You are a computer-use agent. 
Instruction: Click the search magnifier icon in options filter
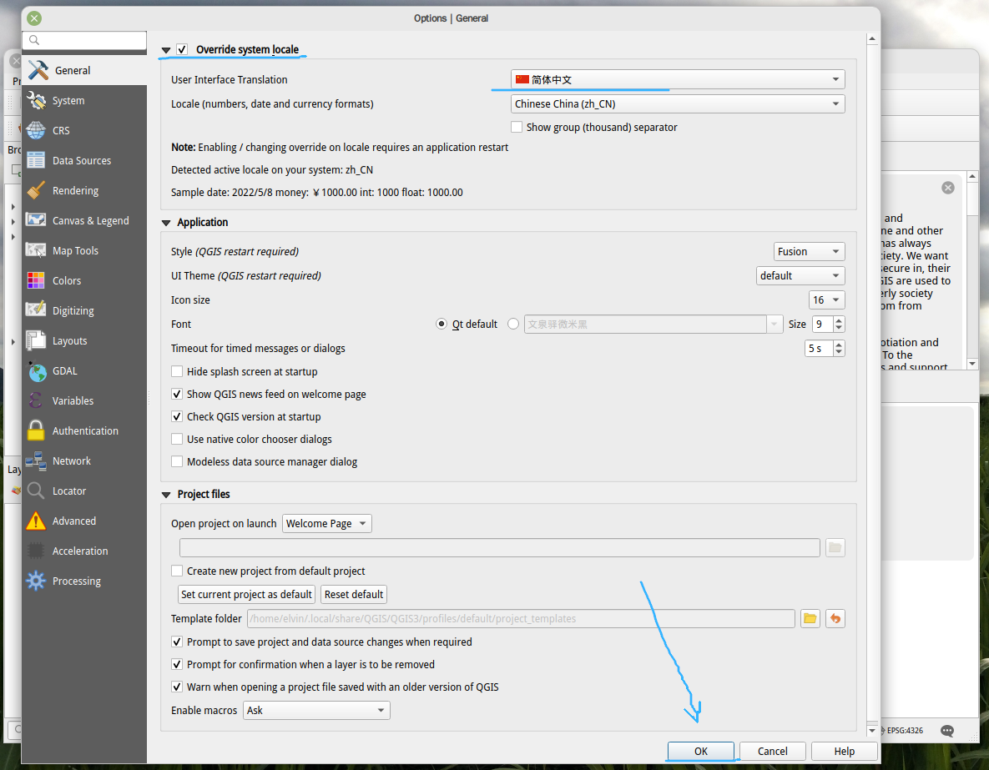[x=34, y=40]
